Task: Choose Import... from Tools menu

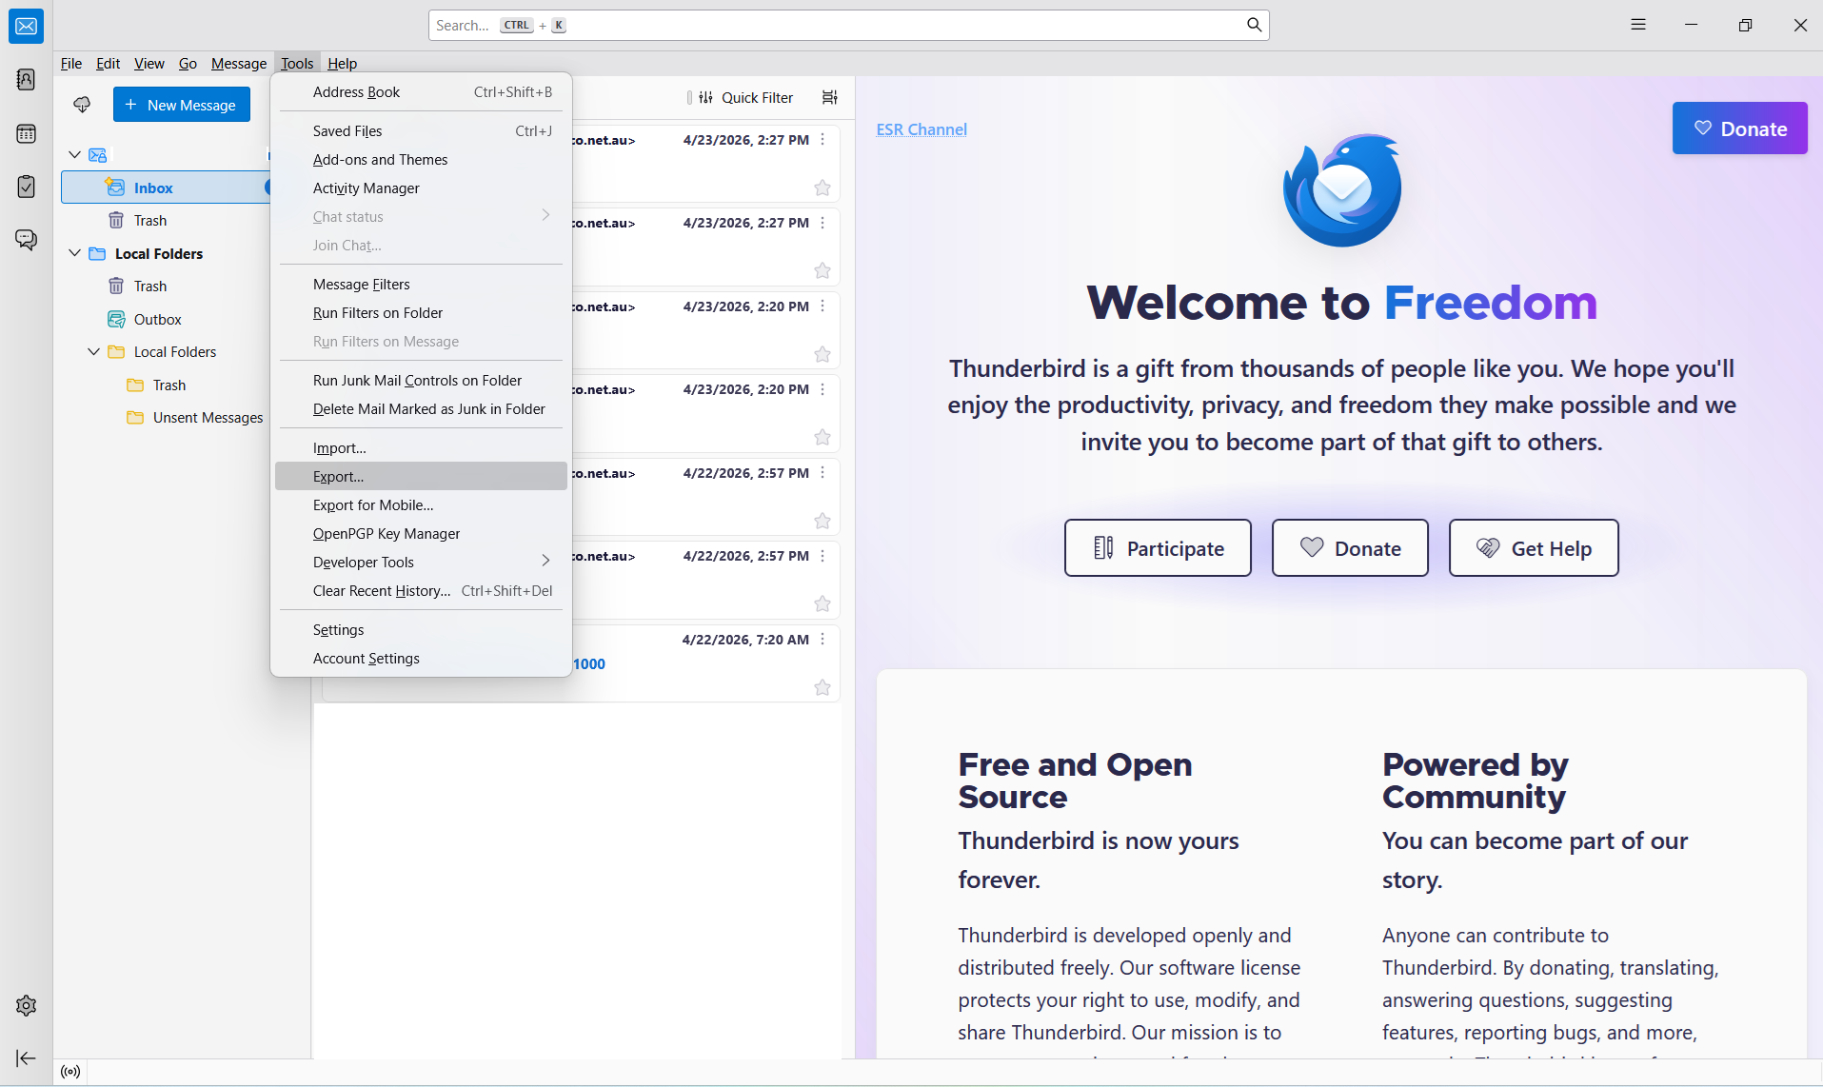Action: click(x=421, y=447)
